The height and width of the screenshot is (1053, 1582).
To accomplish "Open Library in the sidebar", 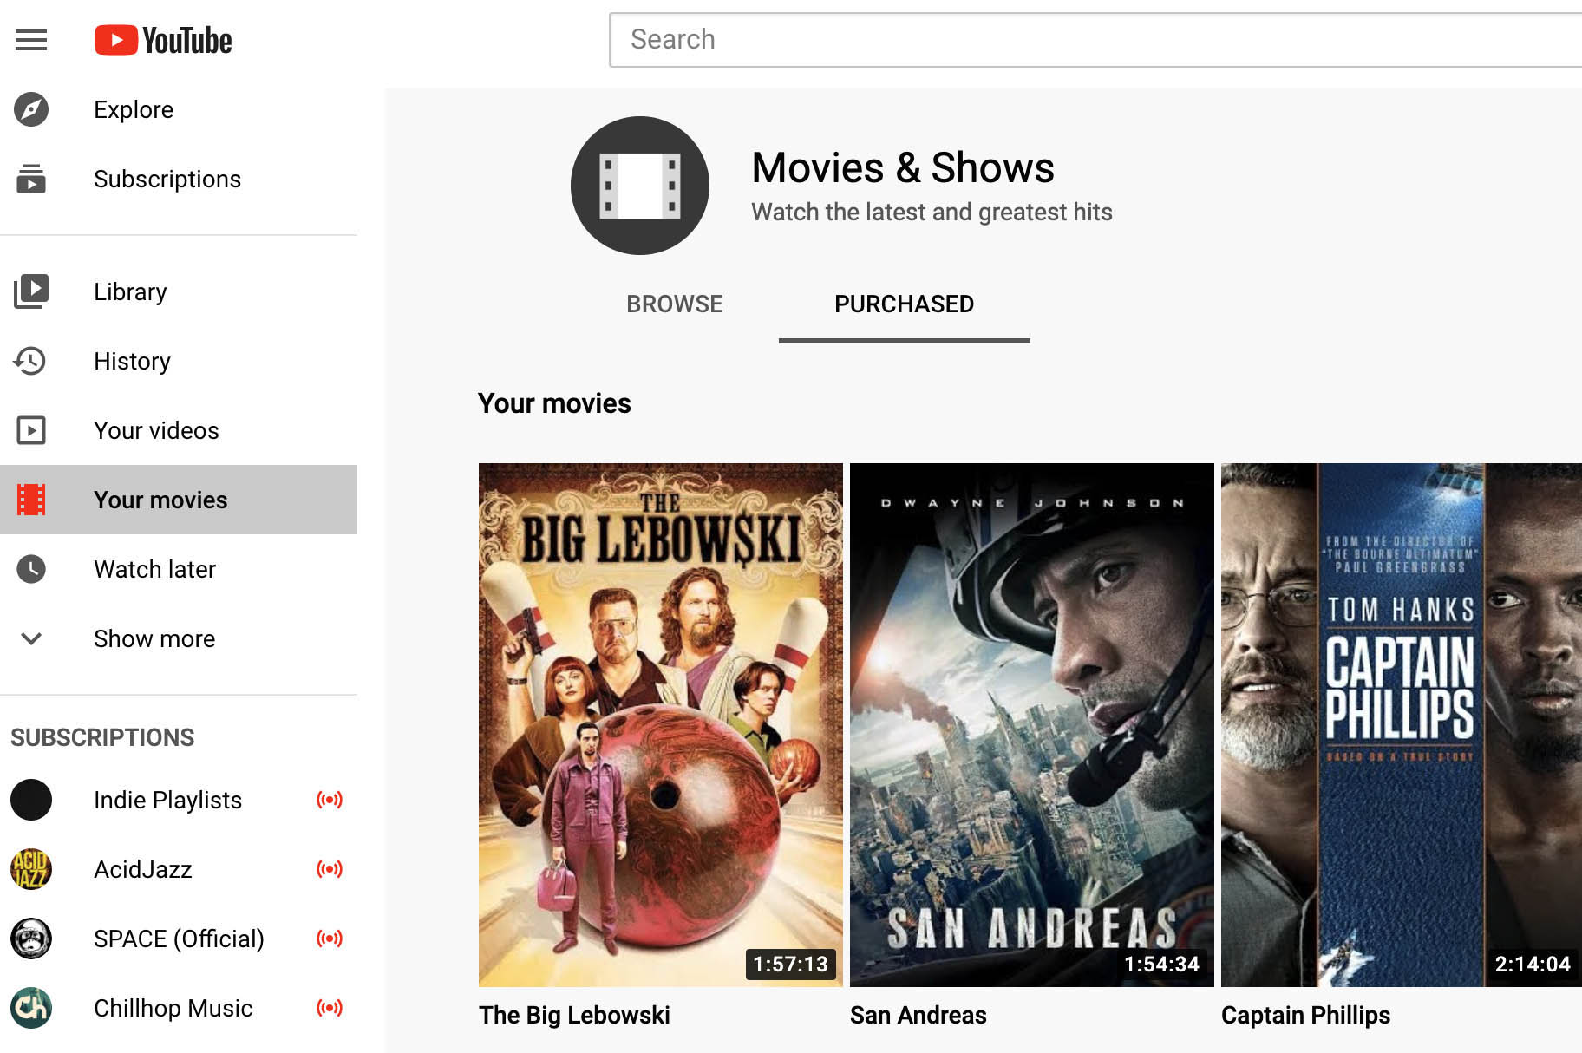I will 179,291.
